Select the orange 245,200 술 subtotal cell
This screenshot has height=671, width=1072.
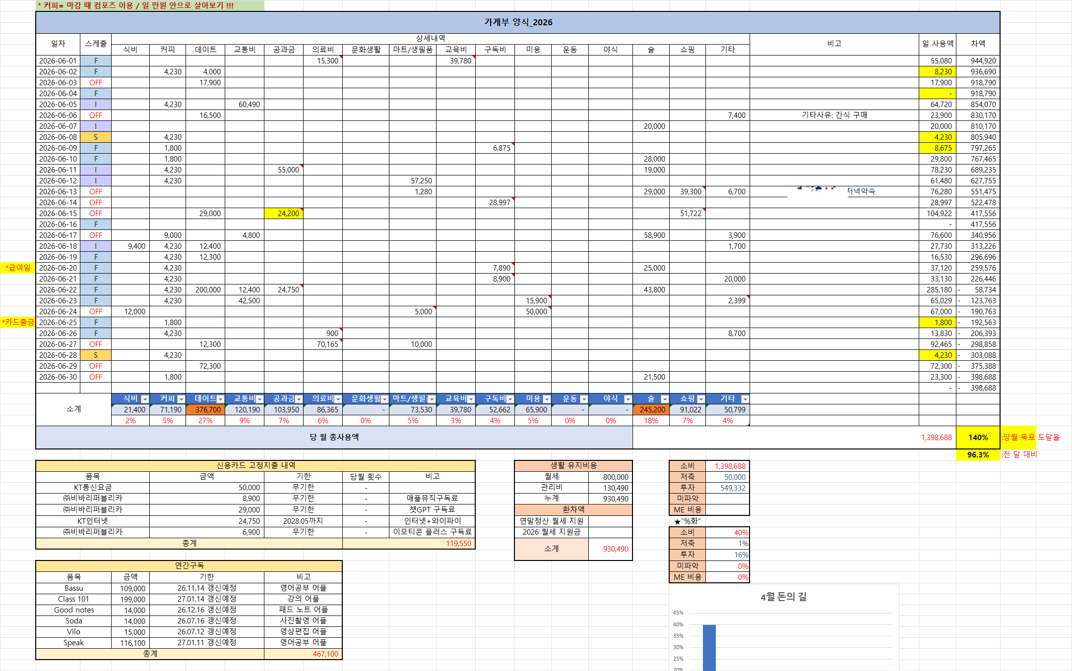coord(651,410)
